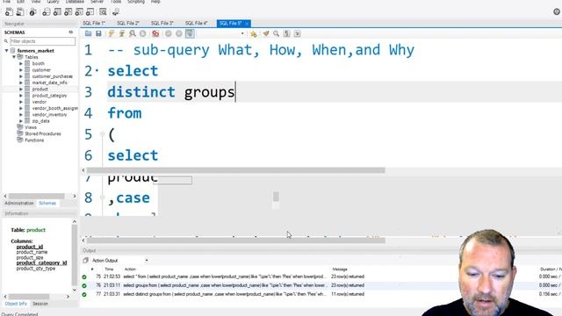This screenshot has width=562, height=316.
Task: Toggle code fold at line 5
Action: (x=102, y=134)
